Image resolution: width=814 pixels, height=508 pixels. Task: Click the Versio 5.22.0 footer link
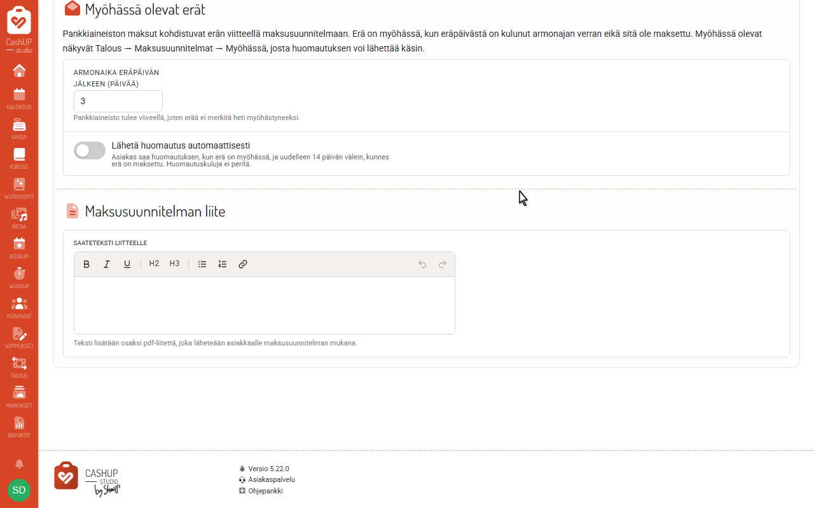pyautogui.click(x=268, y=469)
